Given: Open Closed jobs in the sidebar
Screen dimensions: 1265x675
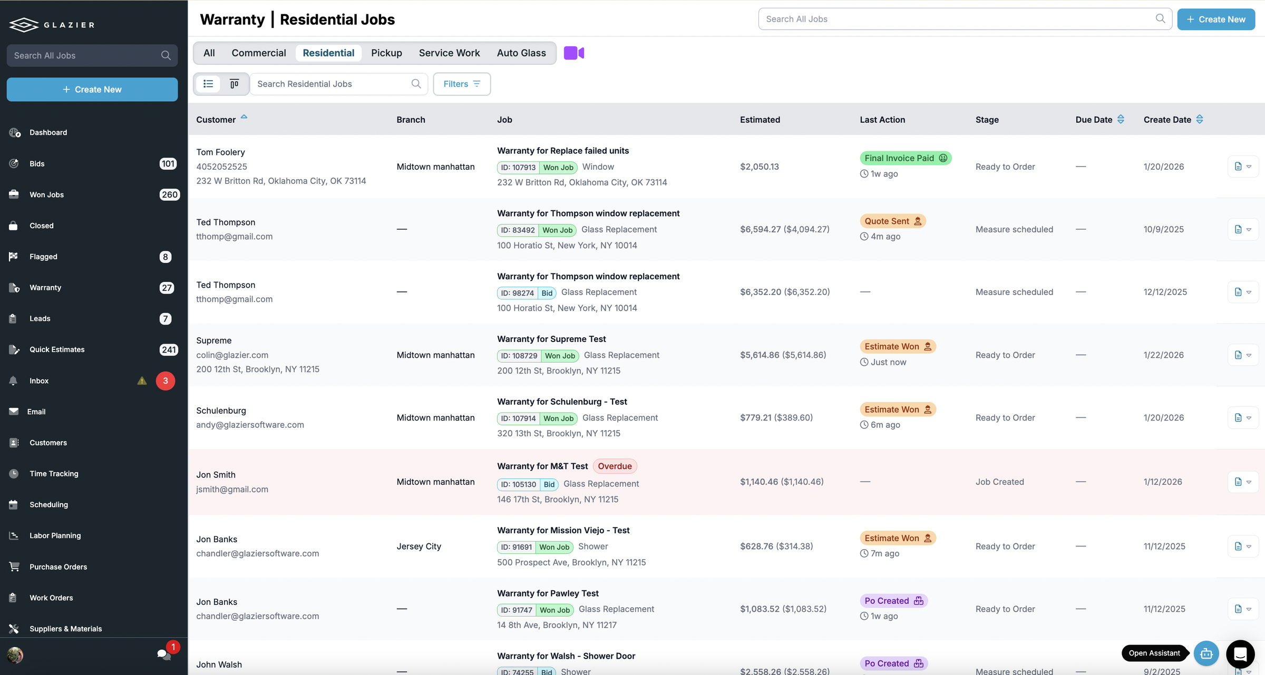Looking at the screenshot, I should tap(41, 226).
